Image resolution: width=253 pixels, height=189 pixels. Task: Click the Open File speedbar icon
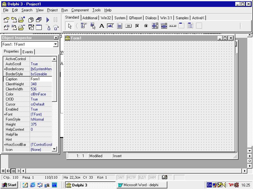6,27
